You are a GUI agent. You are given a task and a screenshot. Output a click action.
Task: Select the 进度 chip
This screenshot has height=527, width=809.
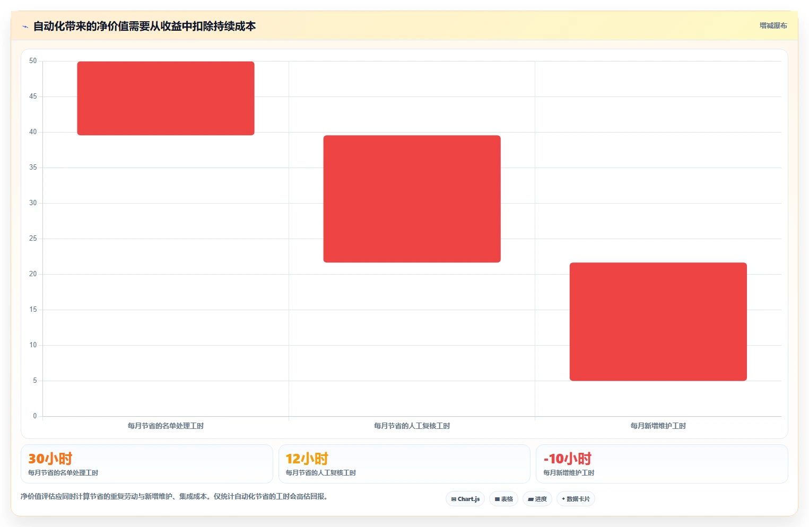point(537,499)
